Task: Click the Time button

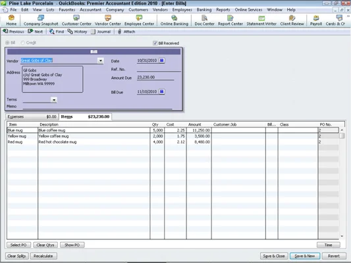Action: click(x=329, y=245)
